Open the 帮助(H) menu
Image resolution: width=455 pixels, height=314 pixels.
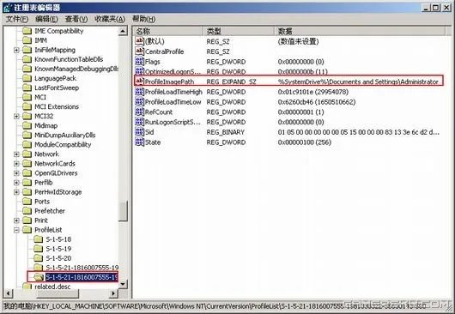click(x=143, y=19)
